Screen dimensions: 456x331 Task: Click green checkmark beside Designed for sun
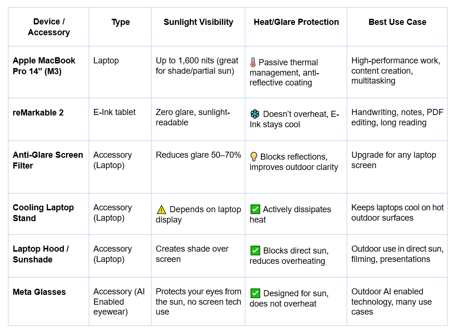(255, 293)
